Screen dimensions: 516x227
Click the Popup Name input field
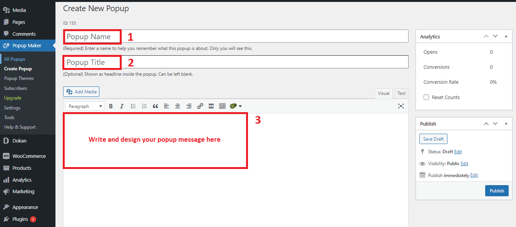(236, 36)
